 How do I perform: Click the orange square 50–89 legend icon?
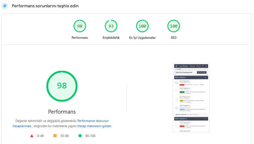click(x=55, y=136)
